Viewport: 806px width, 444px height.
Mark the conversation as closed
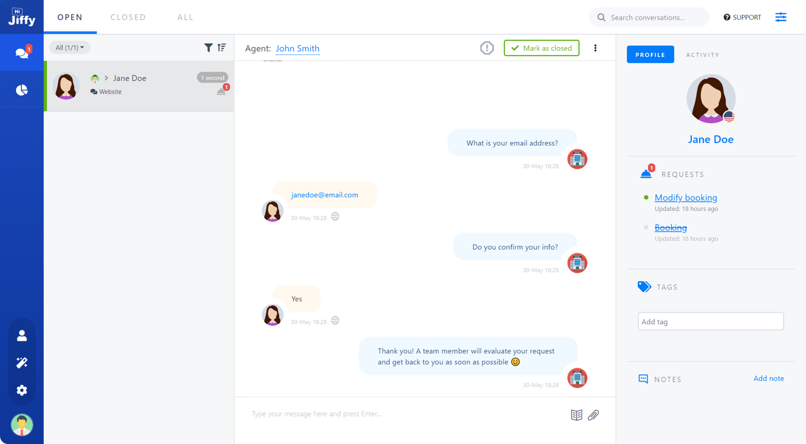pyautogui.click(x=541, y=48)
